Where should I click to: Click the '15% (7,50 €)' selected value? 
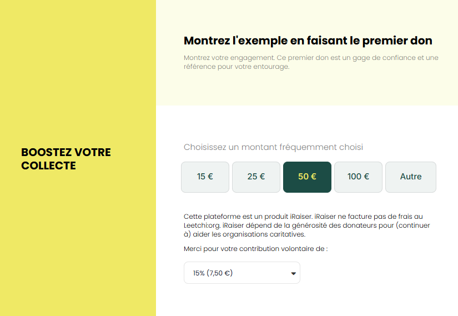coord(213,273)
